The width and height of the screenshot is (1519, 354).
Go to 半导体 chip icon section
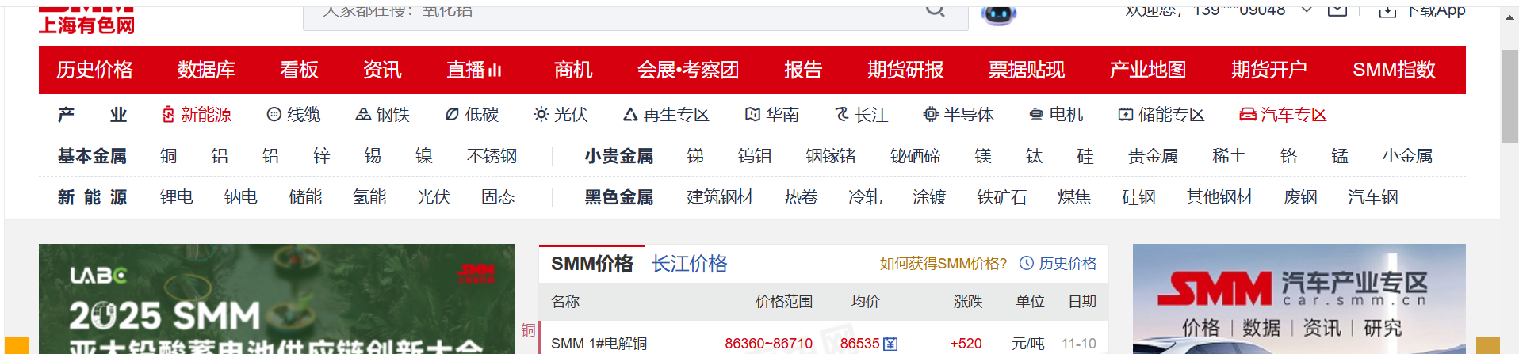click(958, 115)
